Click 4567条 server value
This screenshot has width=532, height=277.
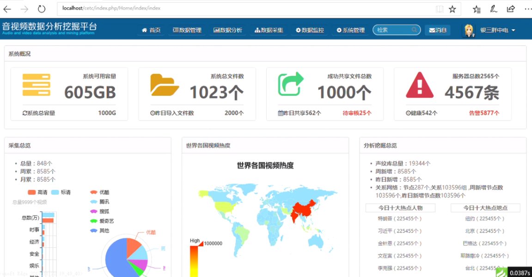coord(472,92)
